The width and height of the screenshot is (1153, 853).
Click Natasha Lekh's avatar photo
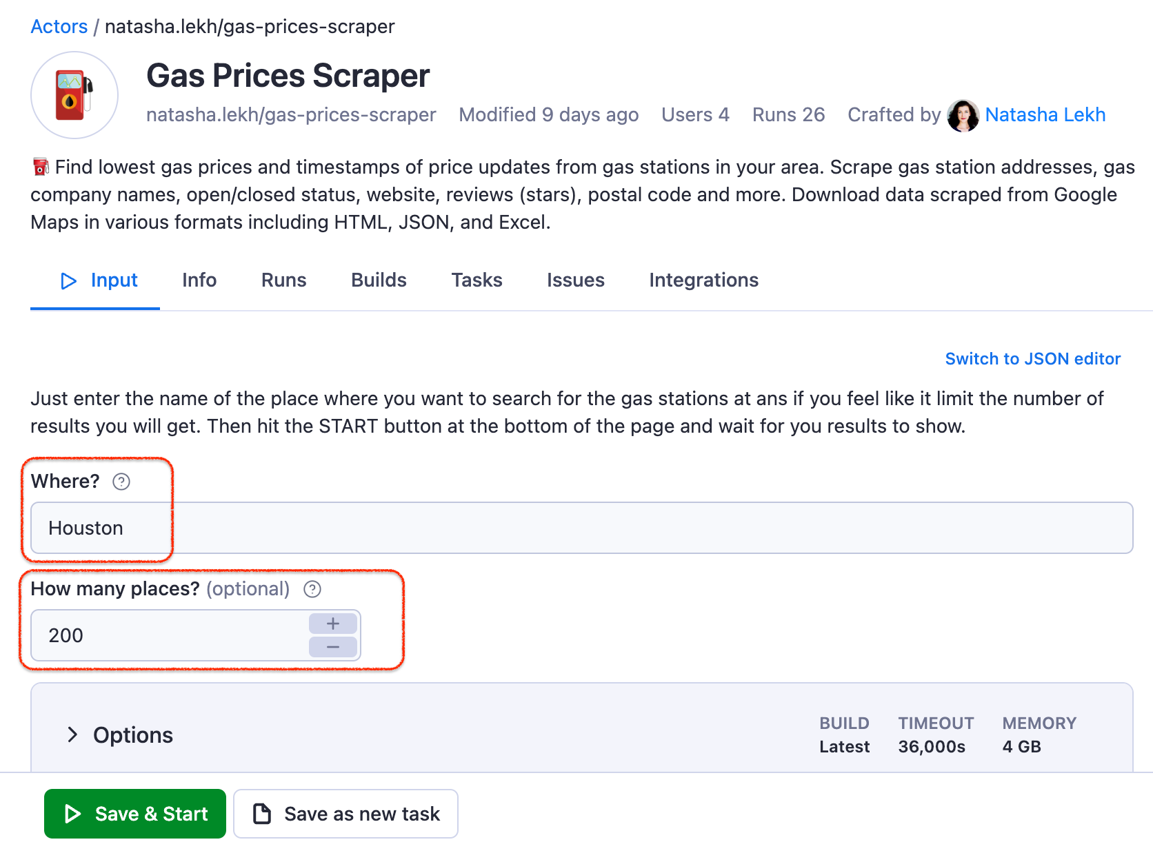pos(963,115)
